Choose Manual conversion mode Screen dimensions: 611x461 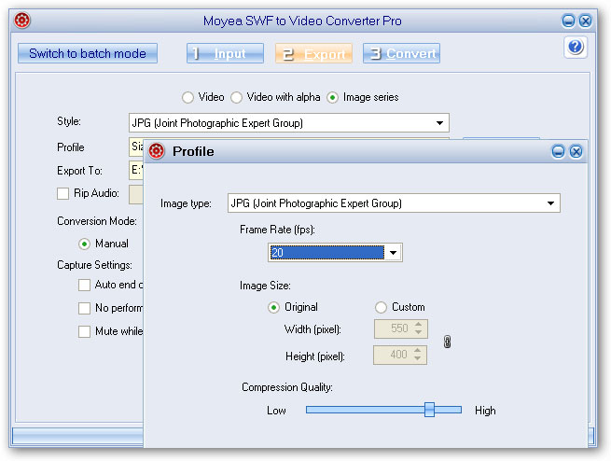(84, 244)
